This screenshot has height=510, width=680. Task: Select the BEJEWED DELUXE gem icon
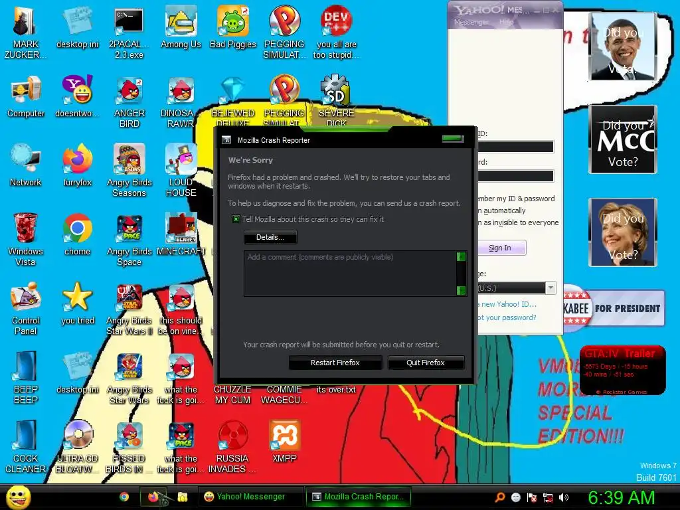pyautogui.click(x=233, y=101)
